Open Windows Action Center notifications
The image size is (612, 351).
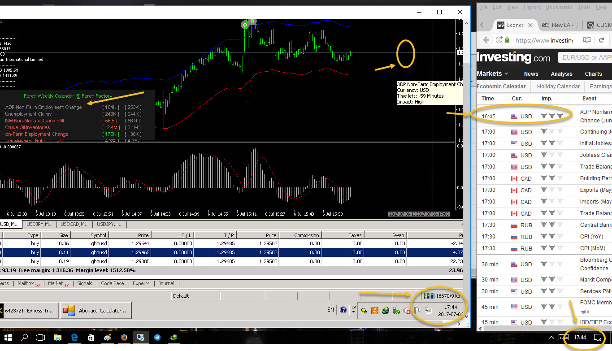pyautogui.click(x=597, y=337)
